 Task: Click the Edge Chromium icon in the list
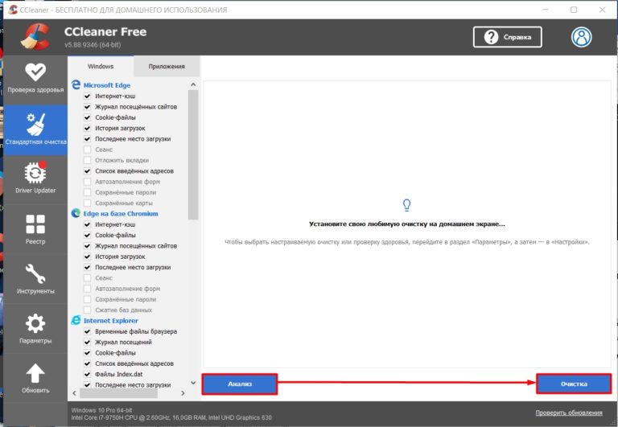tap(76, 213)
